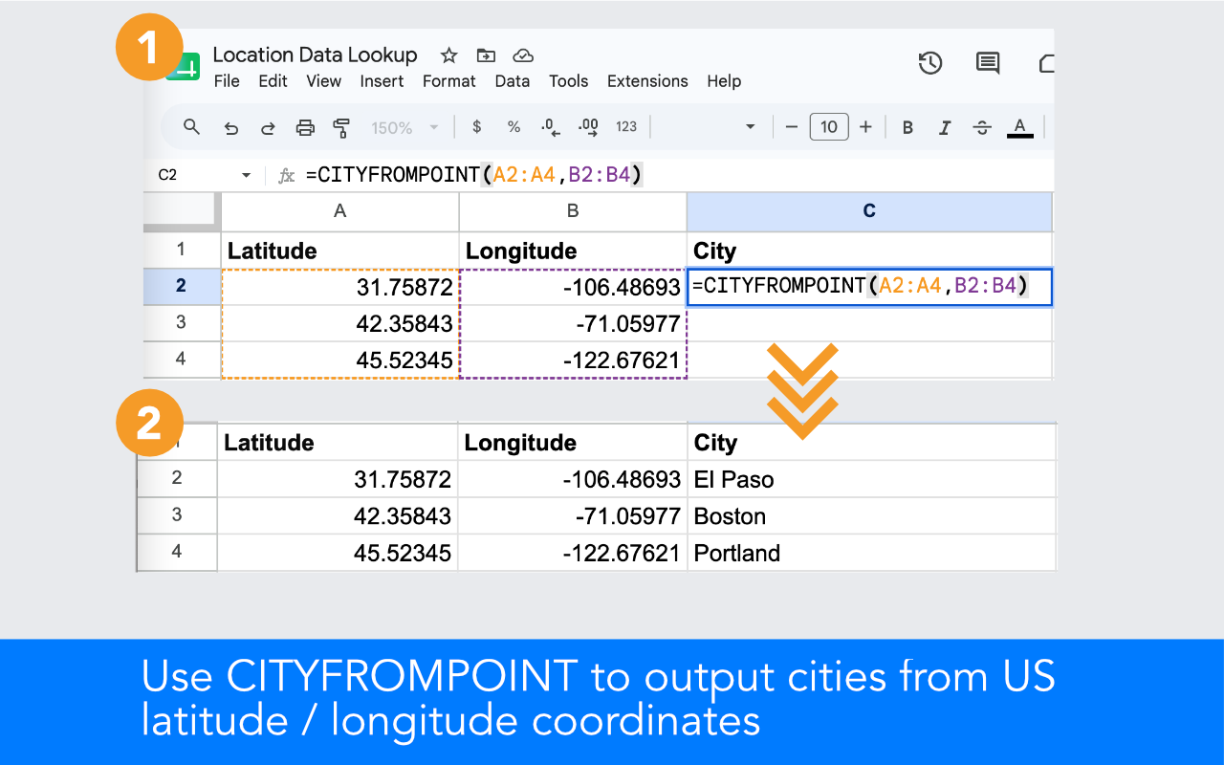Select row 2 header in top sheet
Screen dimensions: 1224x765
tap(182, 286)
